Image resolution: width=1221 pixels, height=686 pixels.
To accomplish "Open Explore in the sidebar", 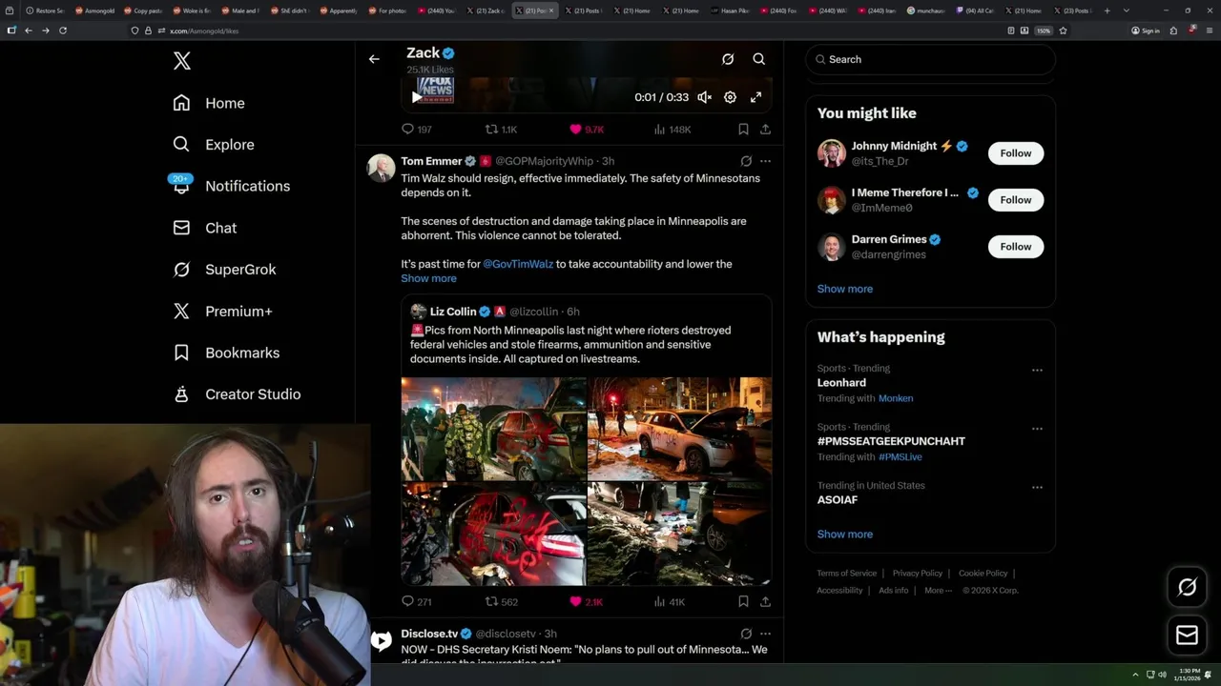I will coord(214,145).
